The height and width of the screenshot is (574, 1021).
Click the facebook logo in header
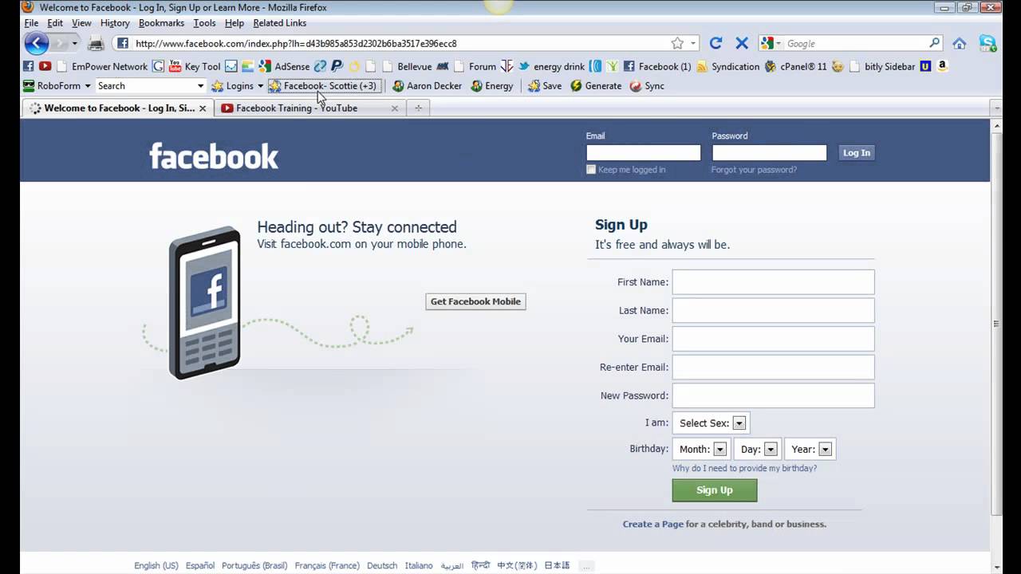coord(214,156)
